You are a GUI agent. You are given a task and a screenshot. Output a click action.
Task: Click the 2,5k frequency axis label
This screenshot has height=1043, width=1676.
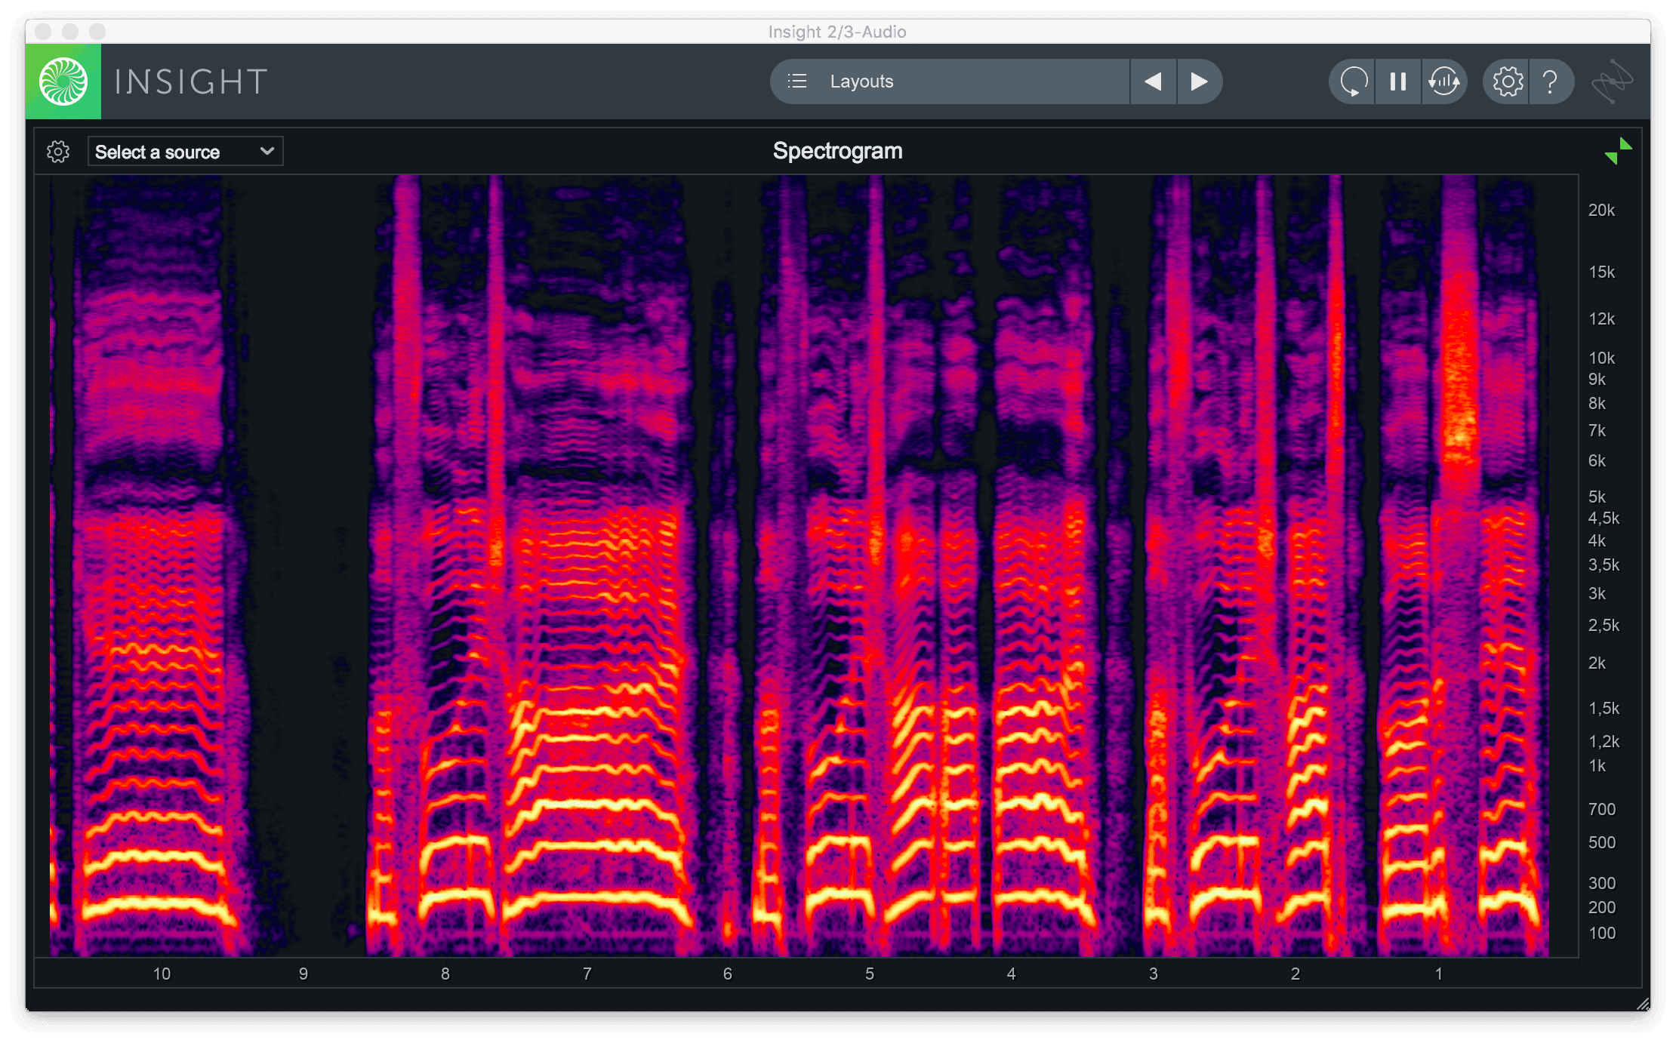click(x=1604, y=626)
